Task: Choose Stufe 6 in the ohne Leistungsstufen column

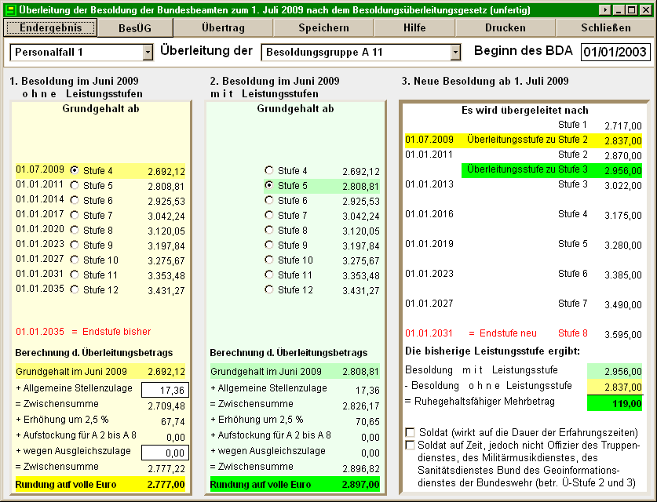Action: [x=75, y=200]
